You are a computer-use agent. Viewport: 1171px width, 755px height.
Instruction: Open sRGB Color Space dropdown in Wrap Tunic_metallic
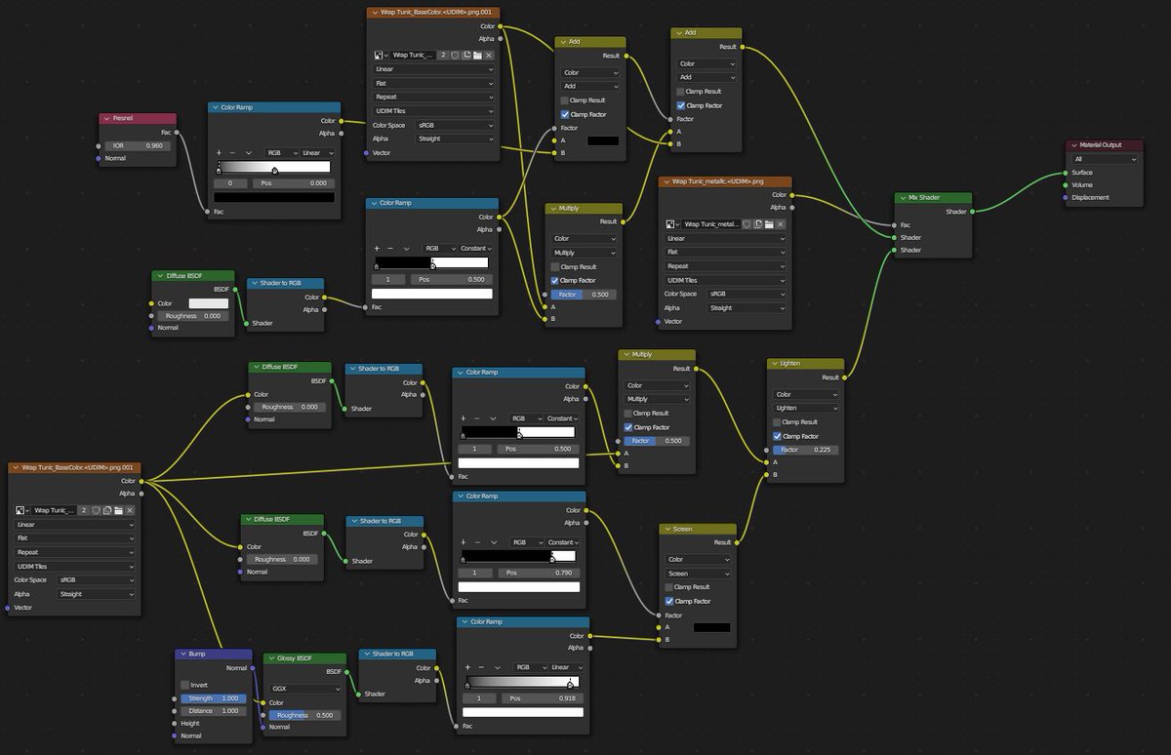[x=747, y=294]
